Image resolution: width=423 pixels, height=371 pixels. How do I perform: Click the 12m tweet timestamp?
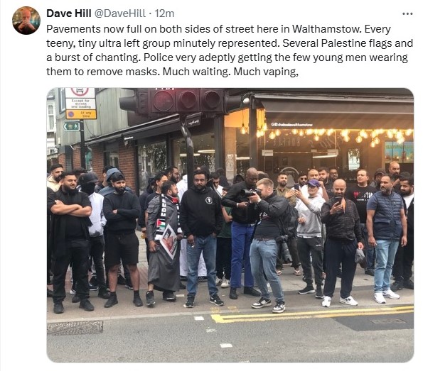coord(164,13)
